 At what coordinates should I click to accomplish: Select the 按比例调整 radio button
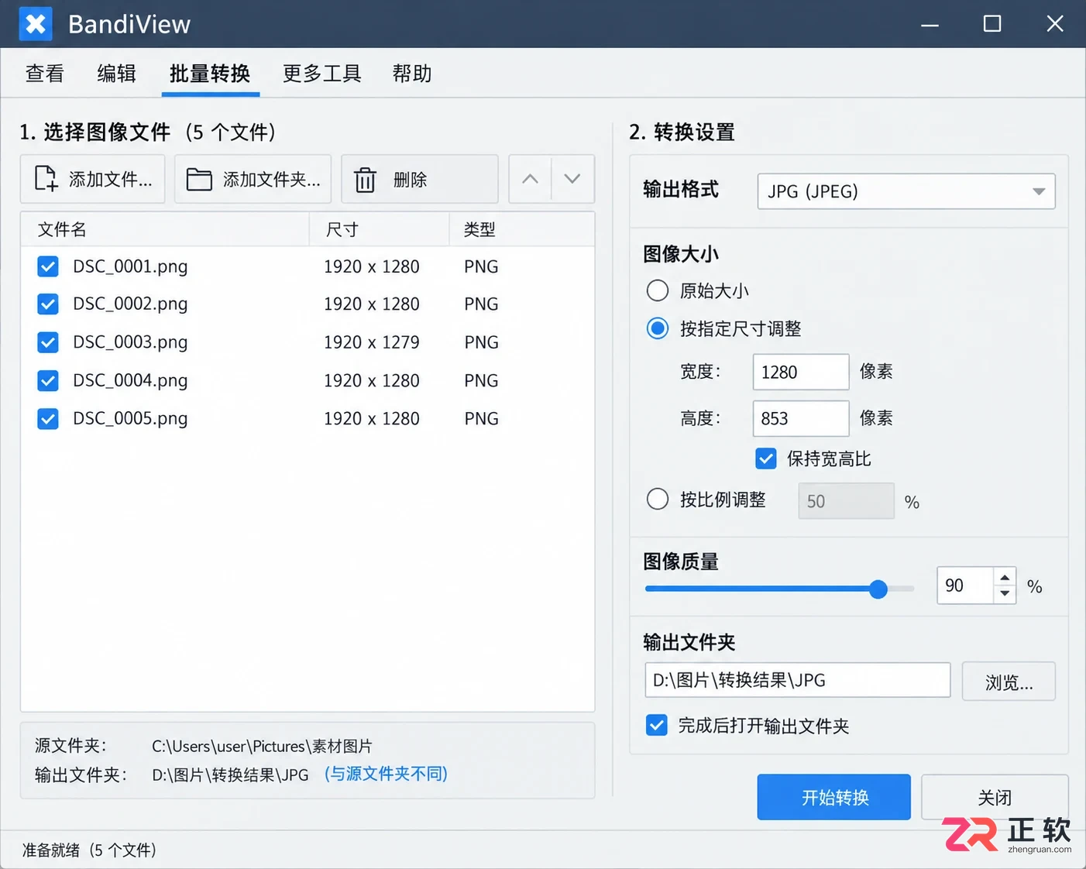pyautogui.click(x=658, y=499)
